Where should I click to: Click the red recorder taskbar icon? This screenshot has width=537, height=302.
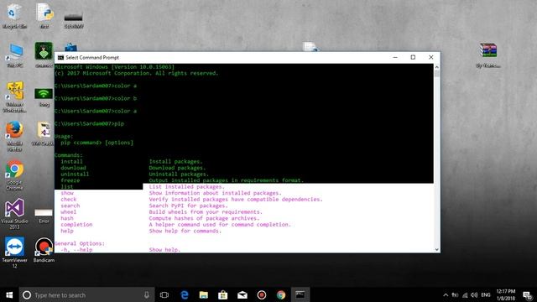262,294
